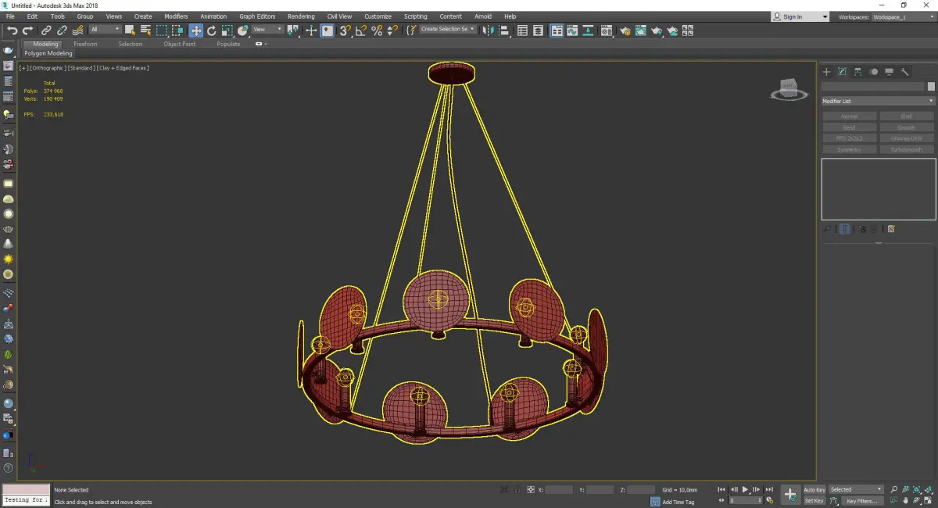Toggle the 3D Snaps button
Screen dimensions: 938x508
coord(344,30)
